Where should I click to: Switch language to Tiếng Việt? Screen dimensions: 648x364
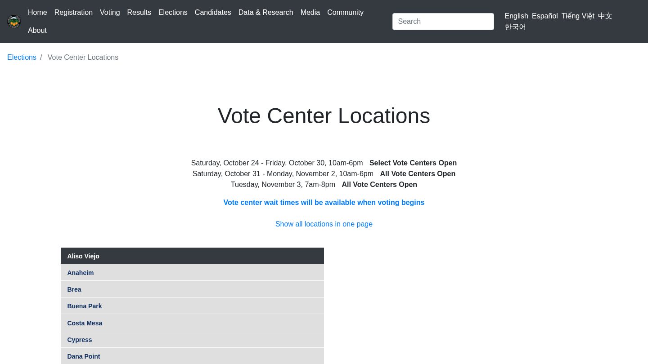[578, 16]
